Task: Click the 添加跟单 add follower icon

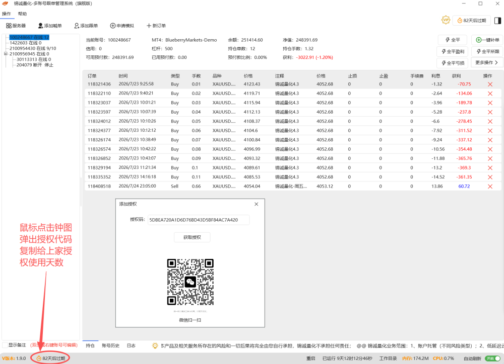Action: (x=77, y=26)
